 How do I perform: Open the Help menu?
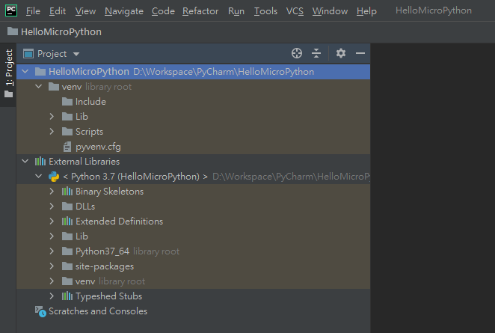click(366, 11)
